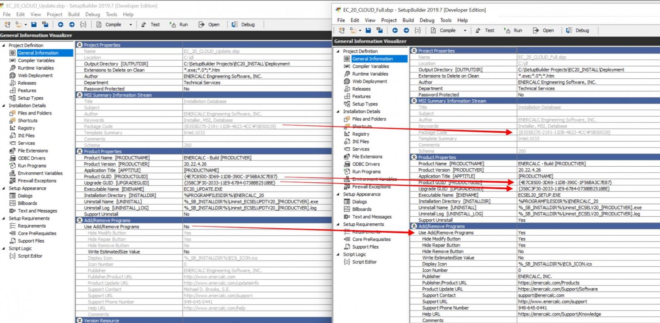This screenshot has width=660, height=323.
Task: Open Help menu in Full window
Action: (462, 20)
